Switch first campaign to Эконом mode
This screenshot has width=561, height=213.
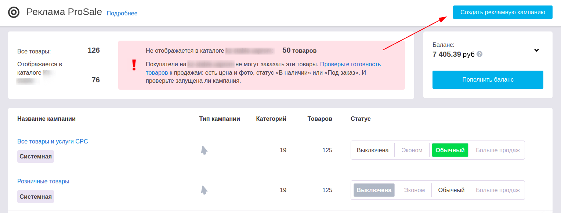click(412, 150)
